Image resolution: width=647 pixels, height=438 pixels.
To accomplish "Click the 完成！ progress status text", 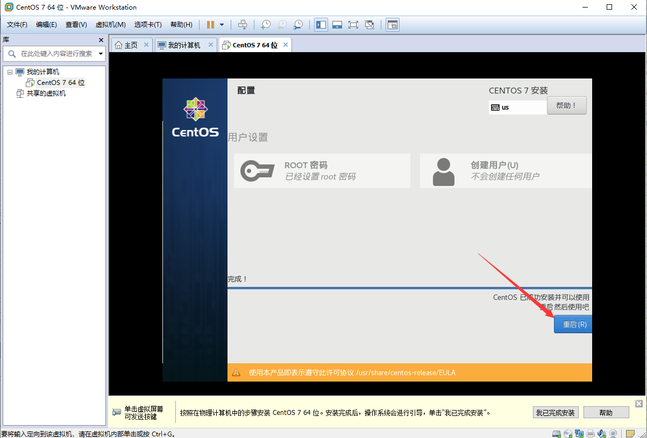I will 237,279.
